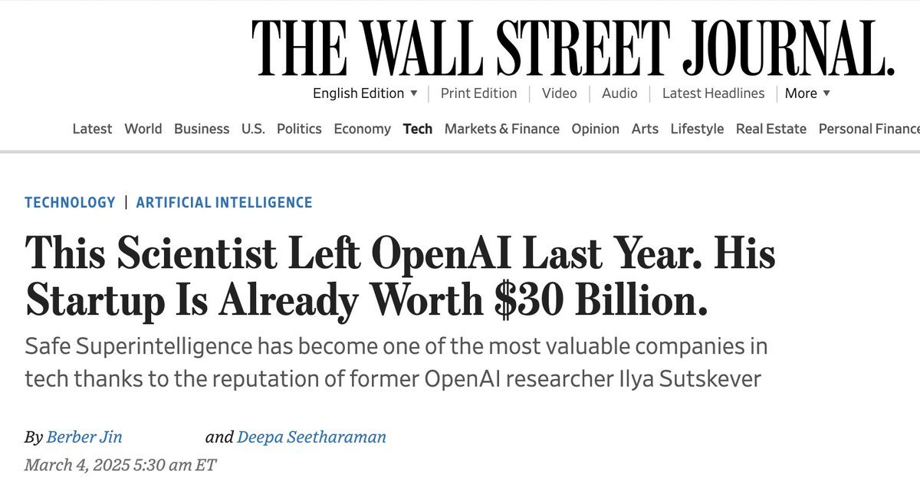Select the Tech section tab

point(418,129)
